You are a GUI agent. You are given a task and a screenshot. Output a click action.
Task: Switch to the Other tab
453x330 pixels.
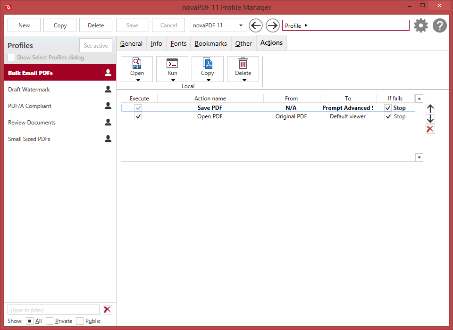[243, 43]
